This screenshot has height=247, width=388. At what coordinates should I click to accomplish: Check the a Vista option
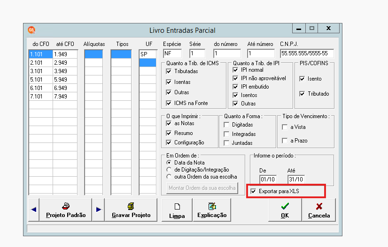click(x=285, y=127)
